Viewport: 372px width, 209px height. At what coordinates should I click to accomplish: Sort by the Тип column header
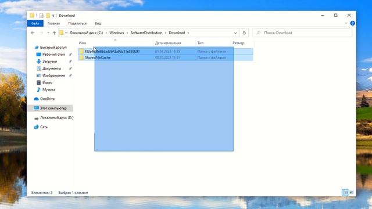click(201, 43)
